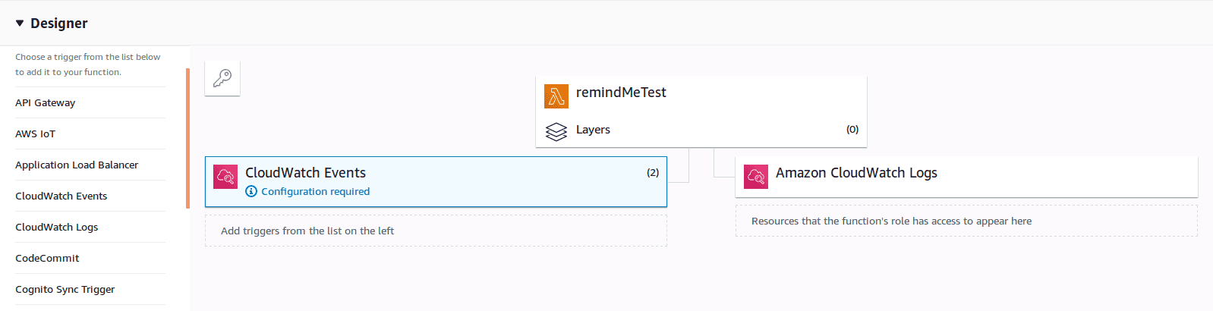
Task: Select the orange Lambda function icon
Action: tap(556, 96)
